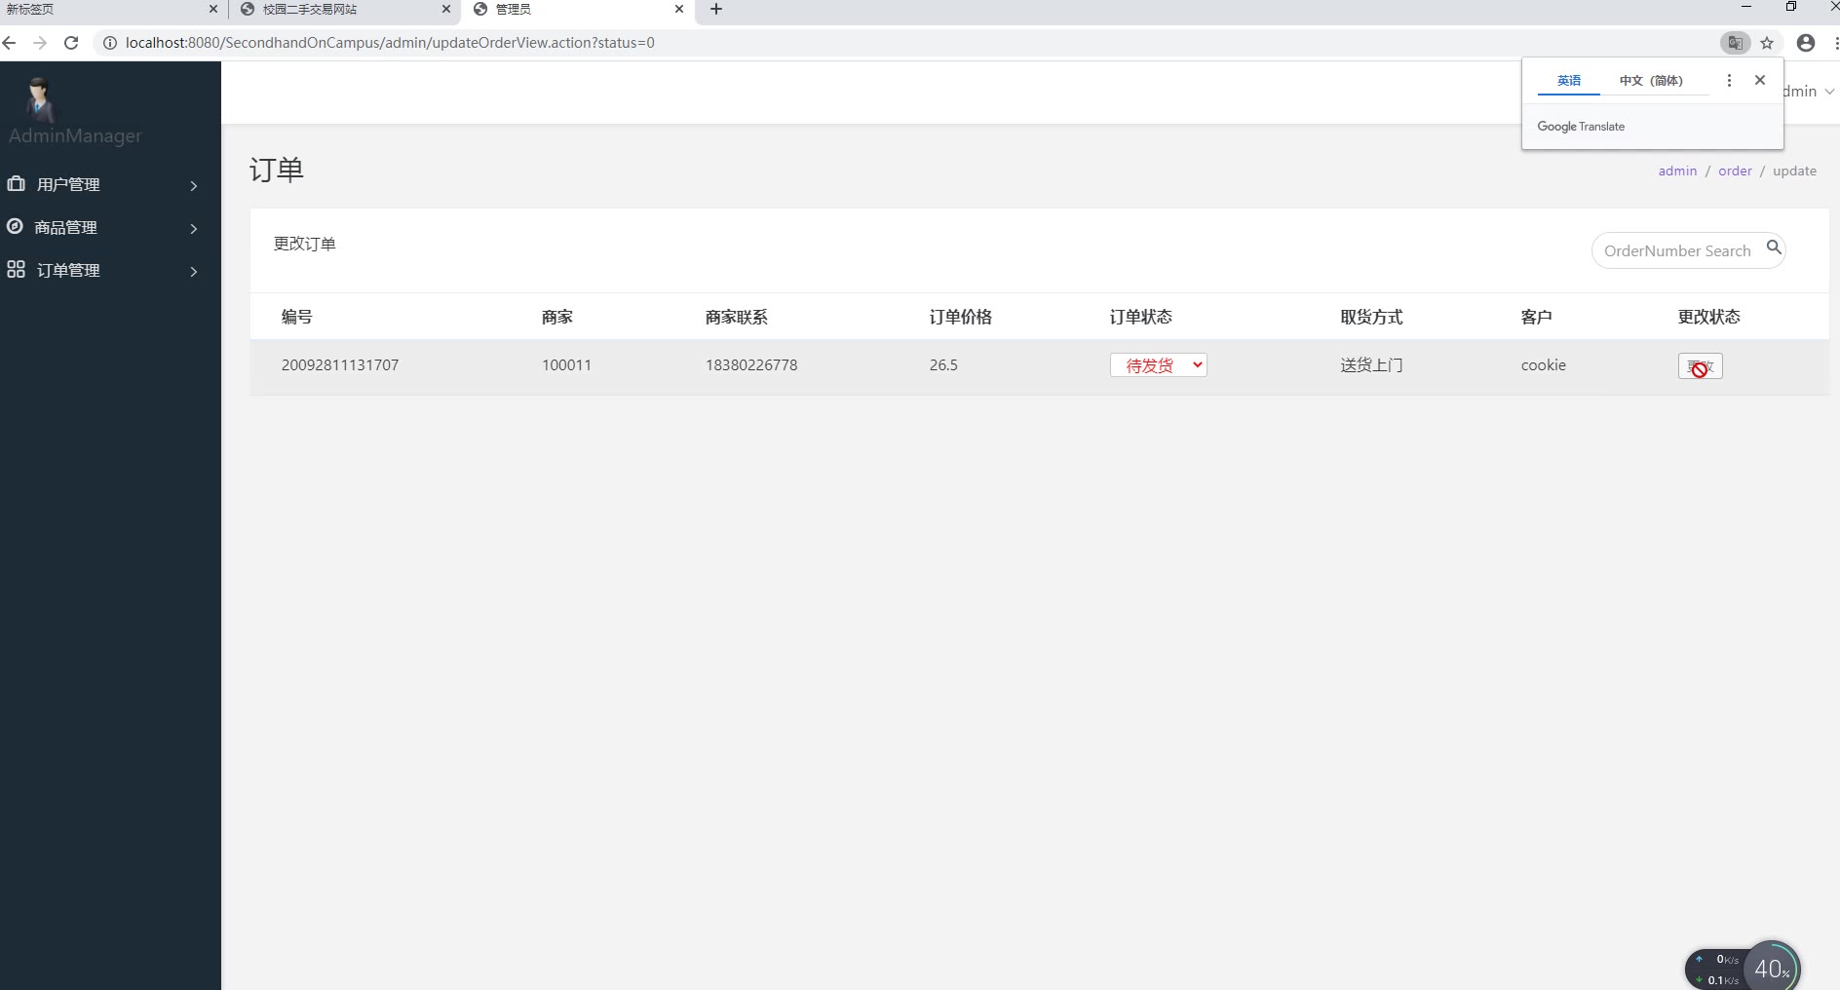The image size is (1840, 990).
Task: Click the browser forward arrow
Action: [x=40, y=43]
